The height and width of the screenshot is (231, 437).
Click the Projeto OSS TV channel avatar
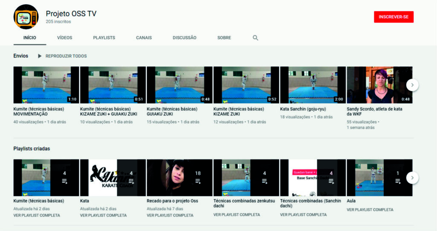tap(26, 17)
